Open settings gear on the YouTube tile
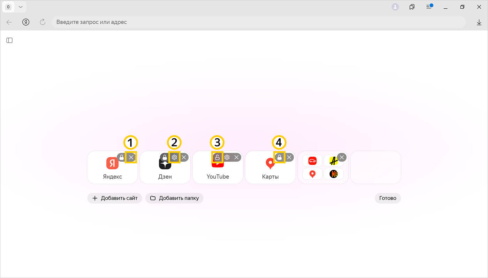Image resolution: width=488 pixels, height=278 pixels. click(227, 157)
